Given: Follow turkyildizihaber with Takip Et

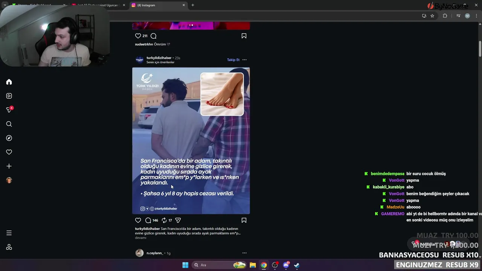Looking at the screenshot, I should [x=233, y=60].
